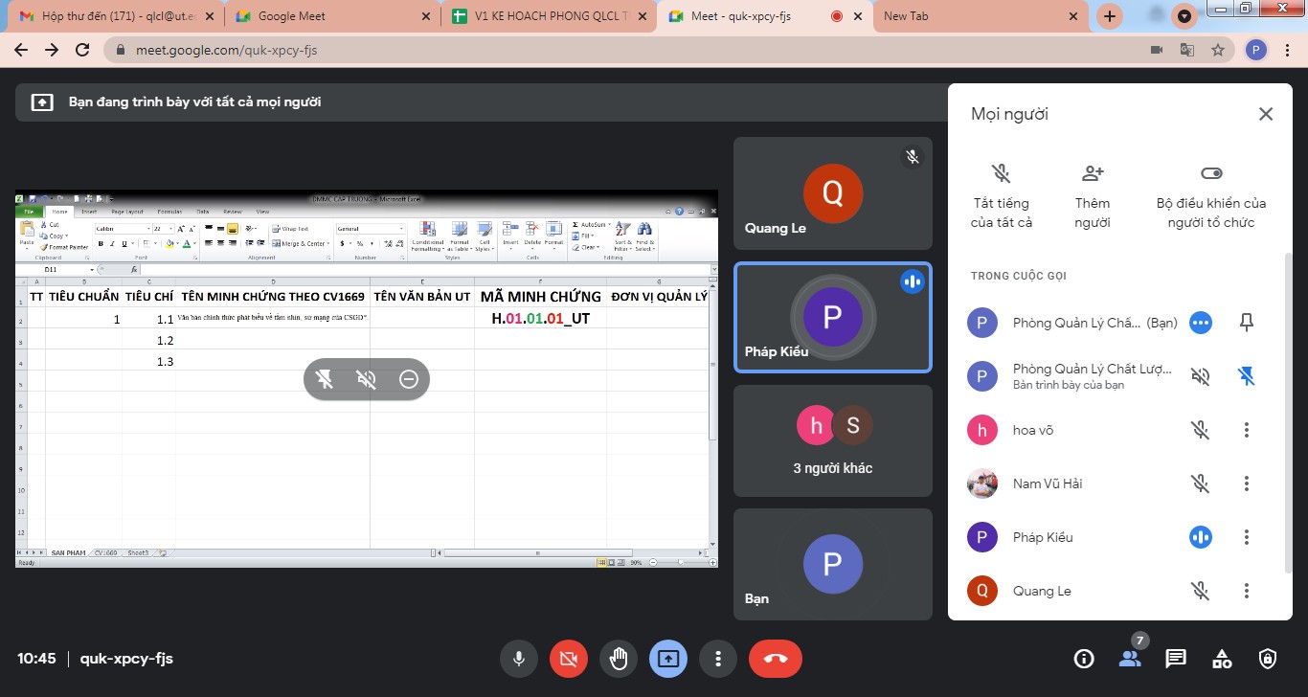
Task: Open the chat panel icon
Action: [1176, 659]
